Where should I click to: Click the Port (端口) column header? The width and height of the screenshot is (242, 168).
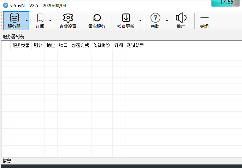(x=63, y=46)
